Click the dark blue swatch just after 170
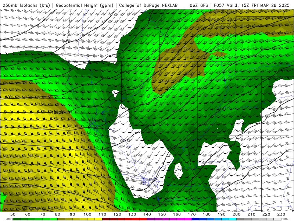The height and width of the screenshot is (221, 294). point(196,219)
